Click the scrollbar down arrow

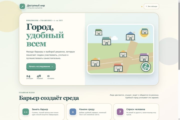pos(179,119)
